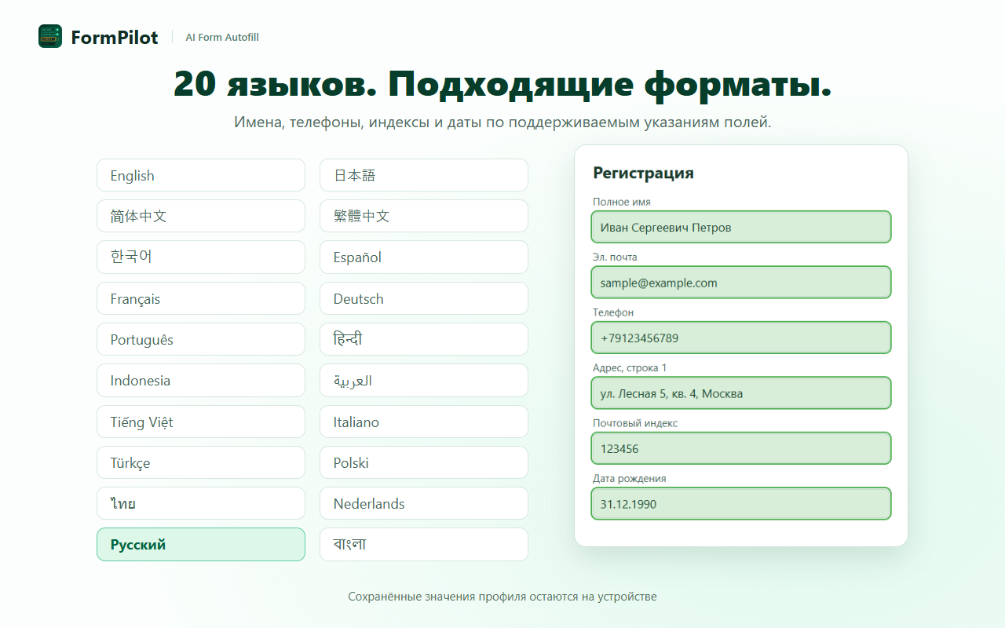Select the ไทย language option

click(201, 503)
